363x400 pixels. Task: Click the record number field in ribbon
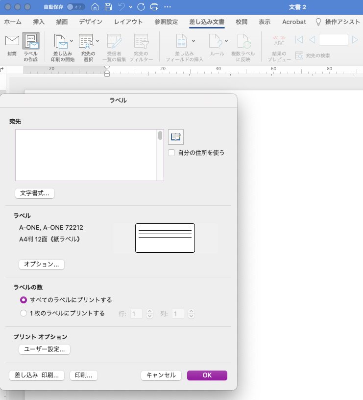click(x=334, y=40)
